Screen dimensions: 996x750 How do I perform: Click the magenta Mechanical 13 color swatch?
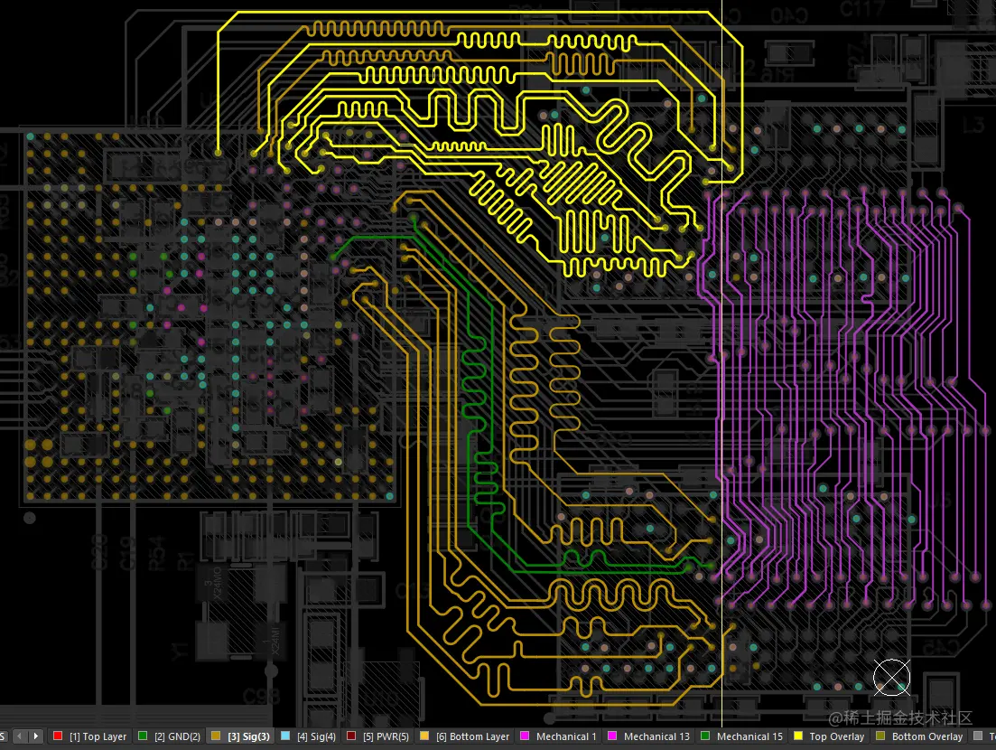coord(612,736)
